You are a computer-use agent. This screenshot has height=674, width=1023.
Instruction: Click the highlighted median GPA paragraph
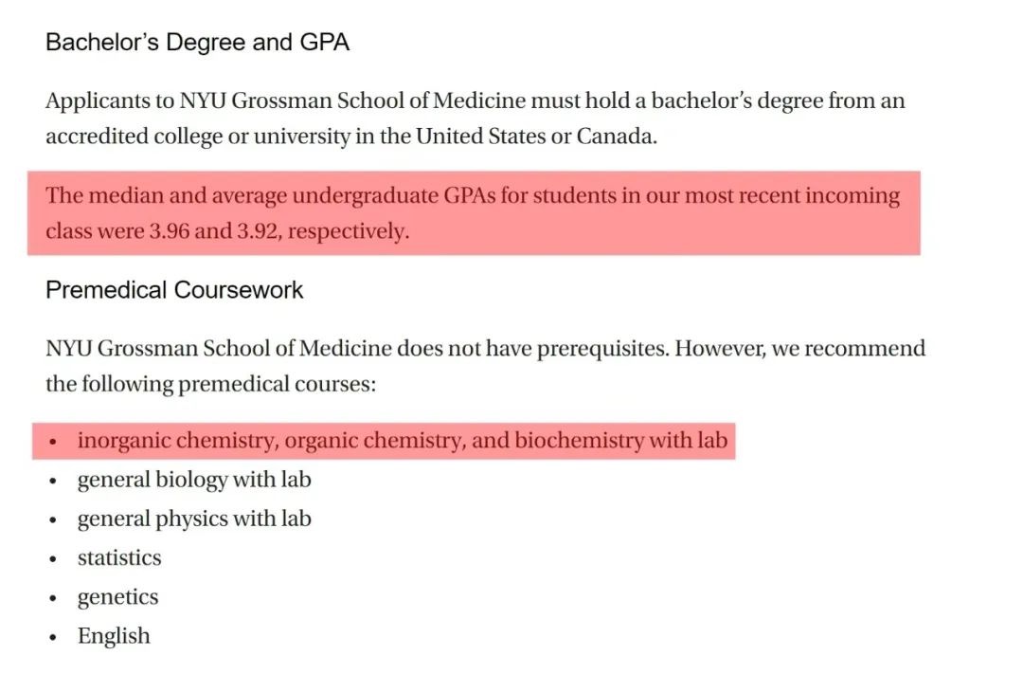pyautogui.click(x=474, y=213)
